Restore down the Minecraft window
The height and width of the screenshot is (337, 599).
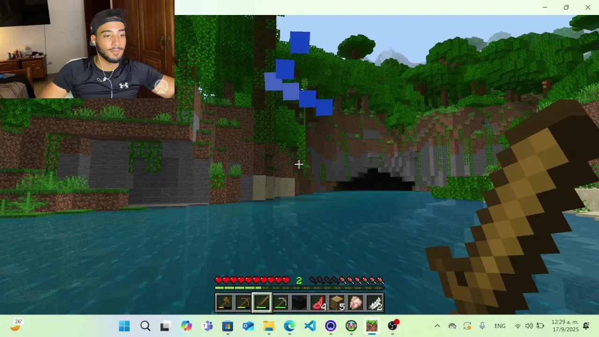(x=566, y=7)
